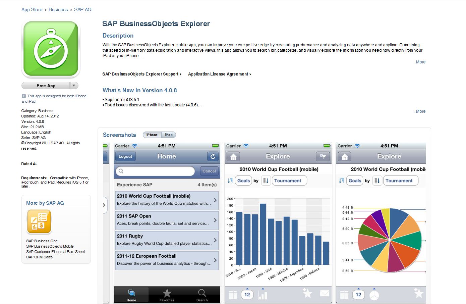Image resolution: width=466 pixels, height=304 pixels.
Task: Tap the add-favorite star icon below the pie chart
Action: pos(418,293)
